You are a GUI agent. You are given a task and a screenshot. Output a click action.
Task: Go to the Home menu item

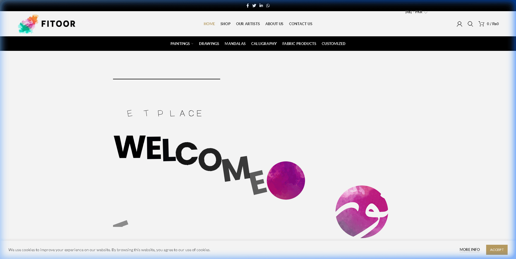(209, 24)
